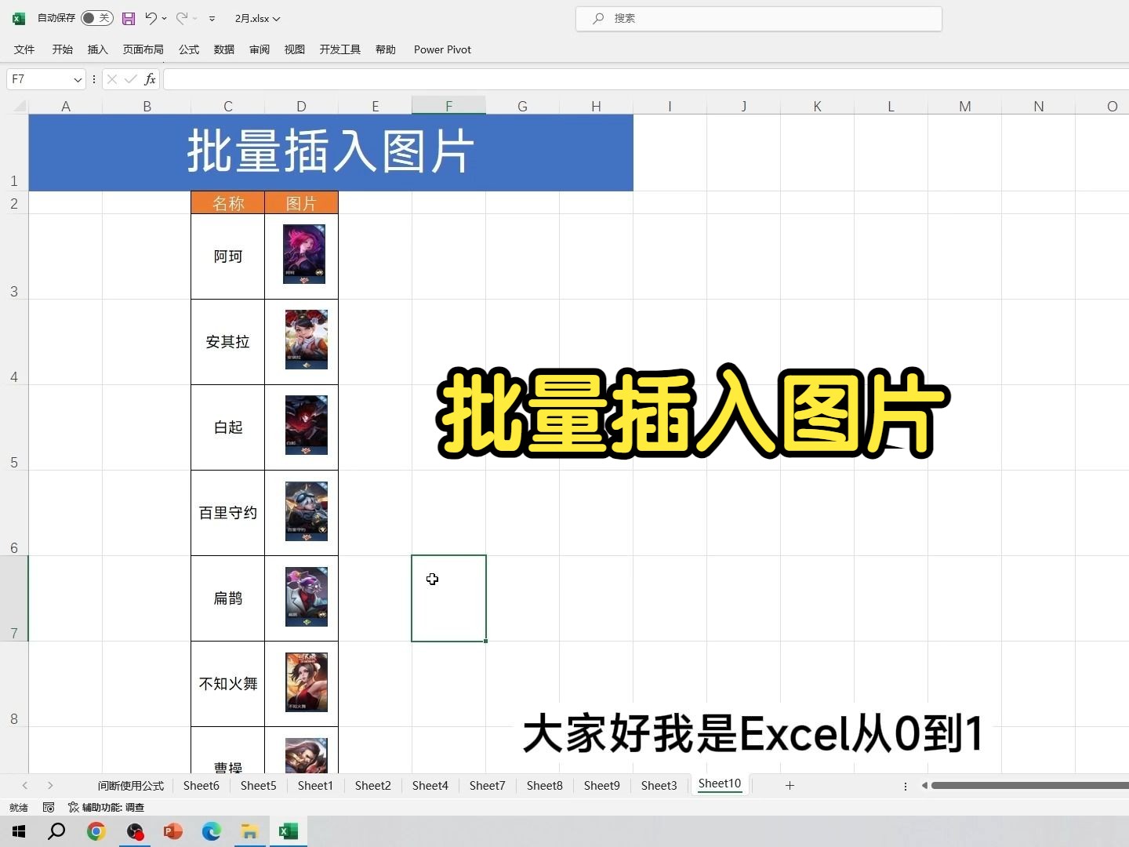
Task: Select the 百里守约 character picture
Action: coord(307,511)
